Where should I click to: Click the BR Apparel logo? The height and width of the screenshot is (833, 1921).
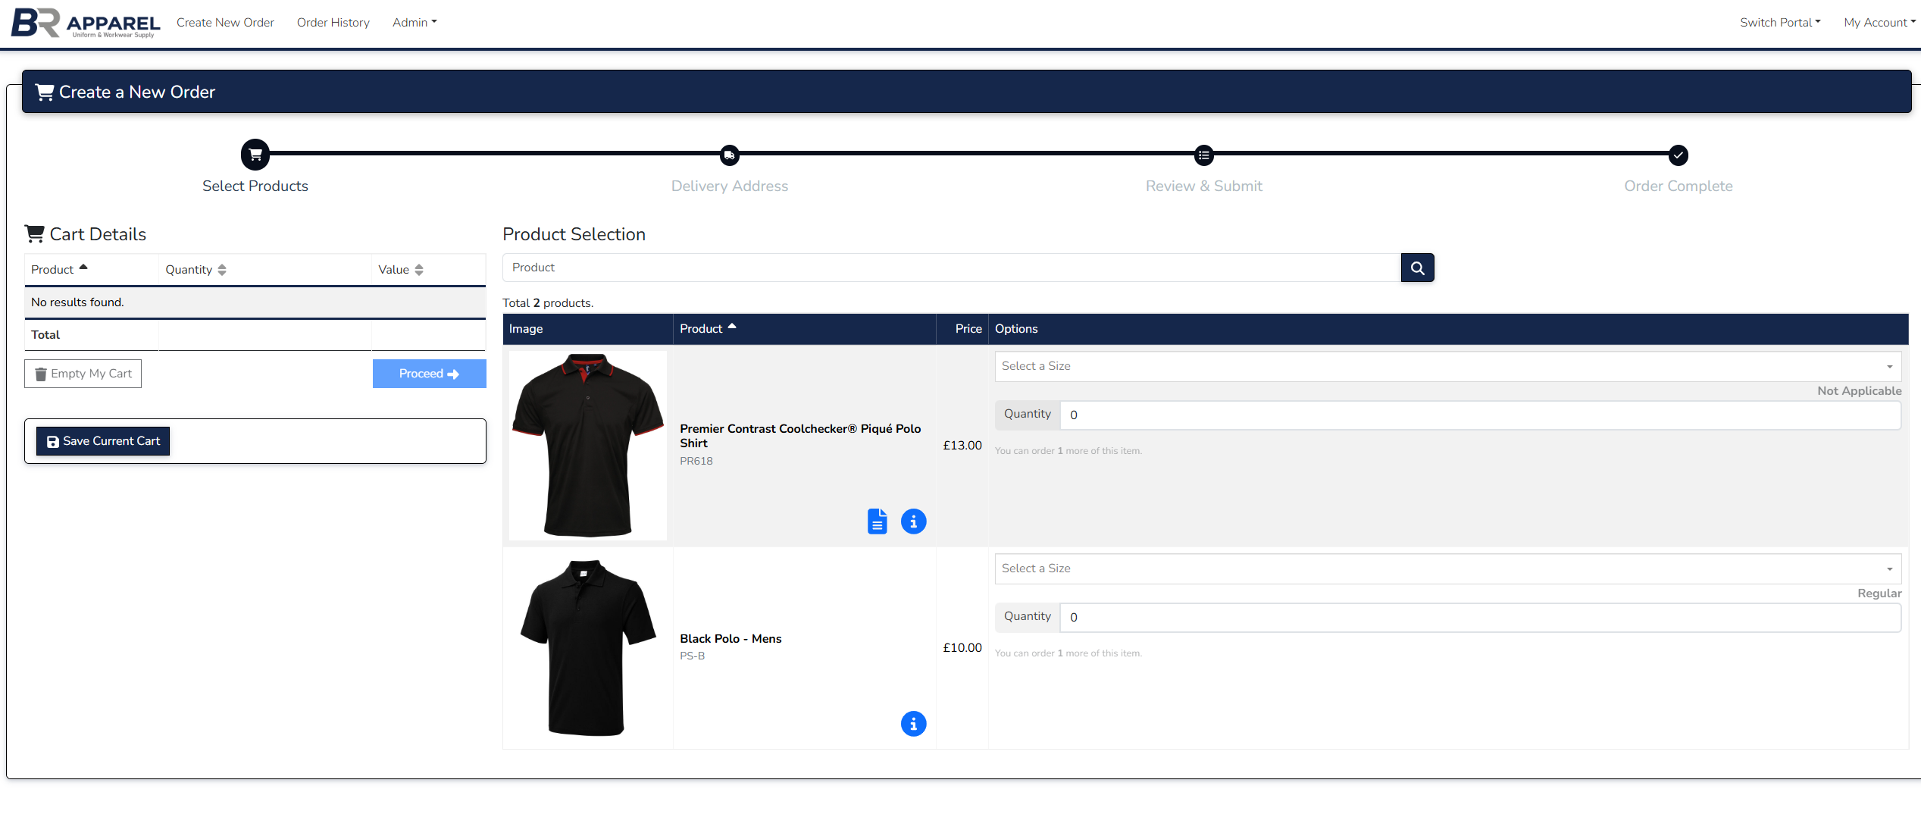[x=86, y=23]
